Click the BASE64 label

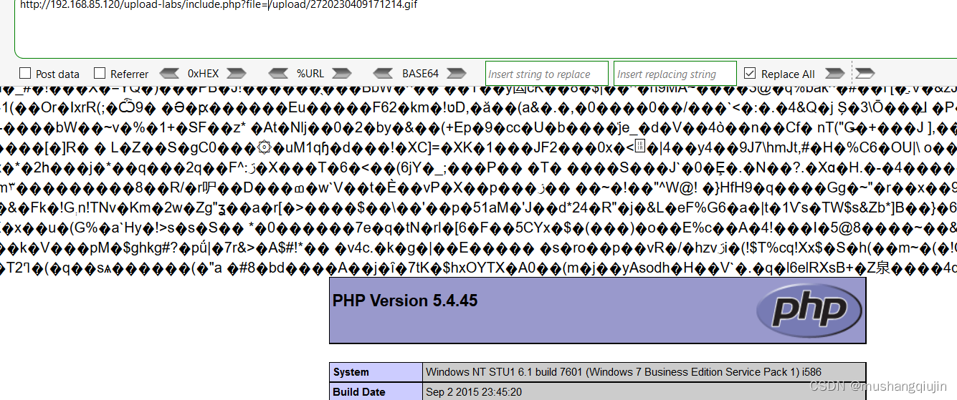(420, 74)
